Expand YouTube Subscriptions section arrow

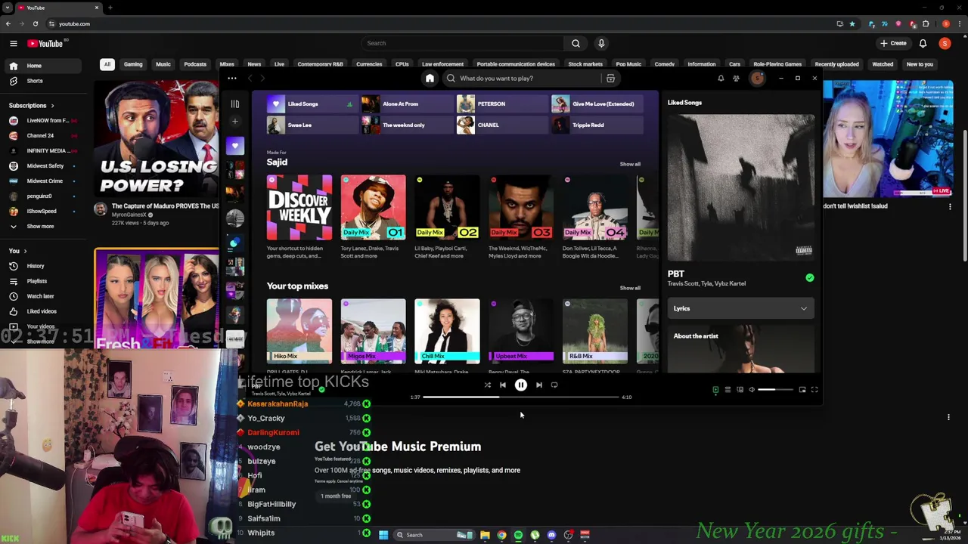pyautogui.click(x=52, y=105)
